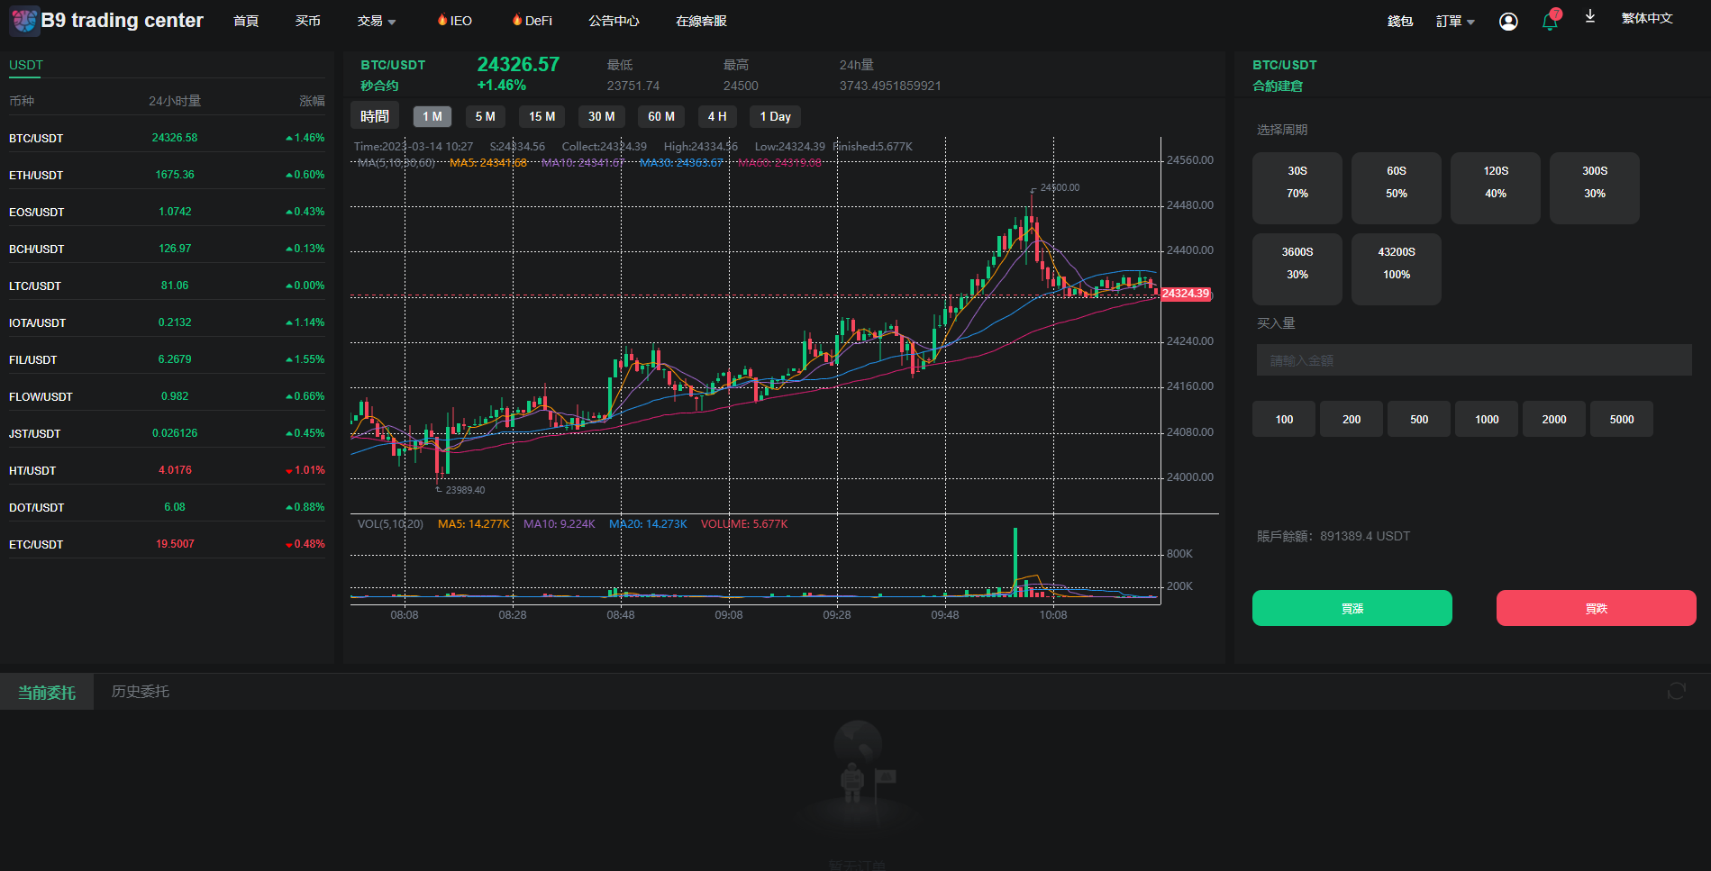Choose the 43200S 100% period option
Screen dimensions: 1711x871
[1396, 268]
